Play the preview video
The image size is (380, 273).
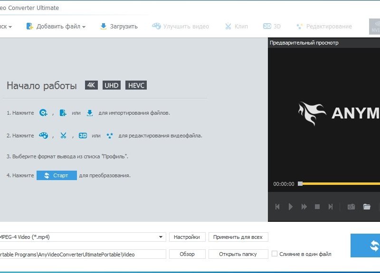coord(291,207)
